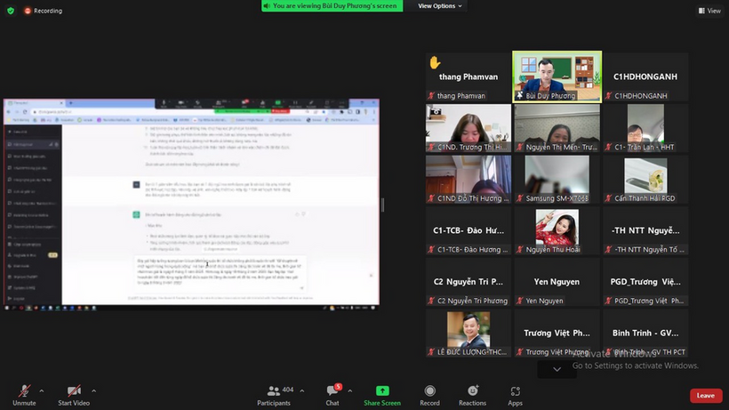Expand the Participants options arrow

[302, 390]
